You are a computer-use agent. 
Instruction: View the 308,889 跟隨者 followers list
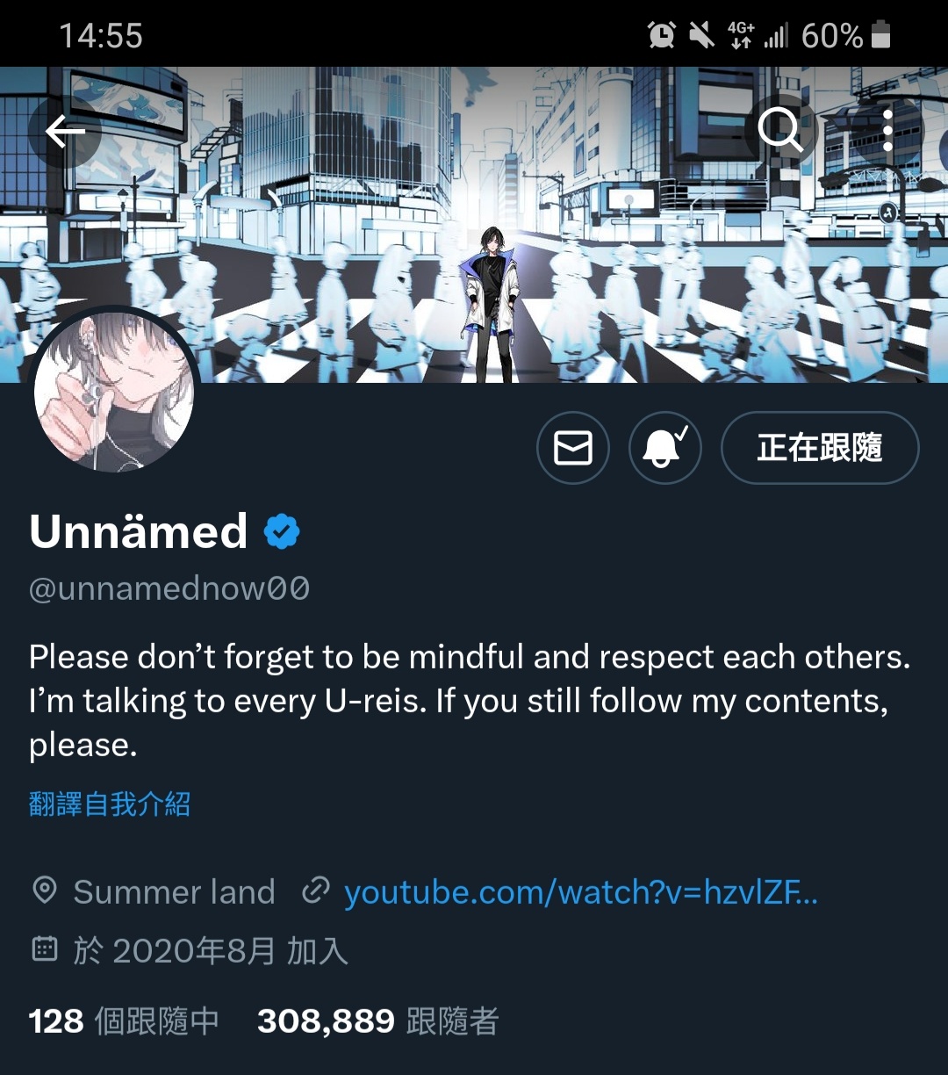(378, 1021)
